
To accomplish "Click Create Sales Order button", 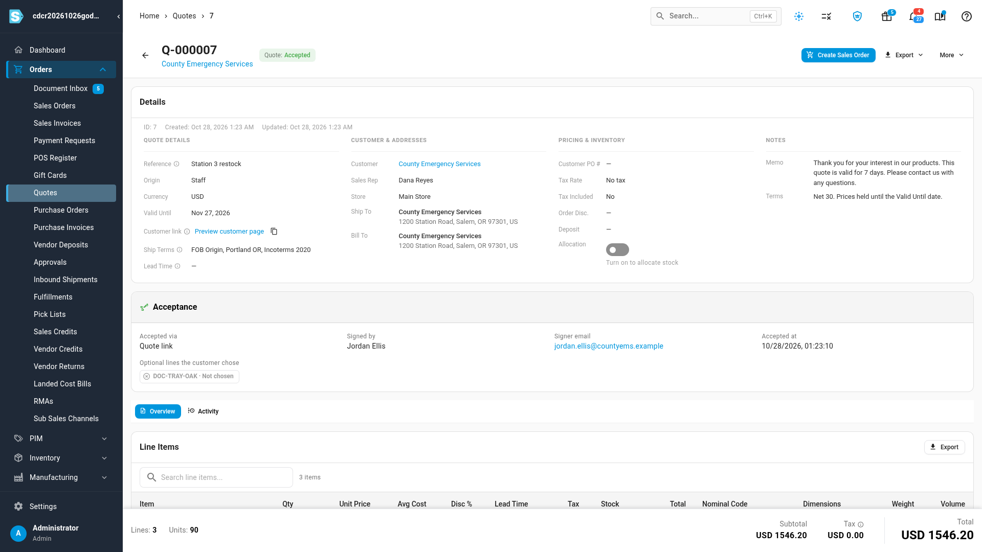I will coord(838,55).
